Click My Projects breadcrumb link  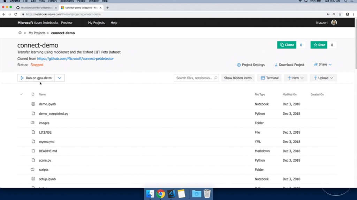(x=37, y=33)
